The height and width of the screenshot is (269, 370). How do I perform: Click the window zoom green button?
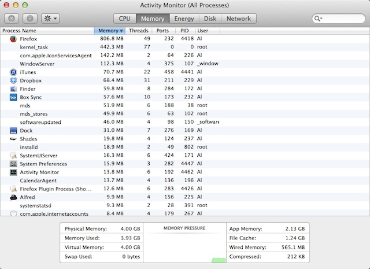click(x=25, y=5)
